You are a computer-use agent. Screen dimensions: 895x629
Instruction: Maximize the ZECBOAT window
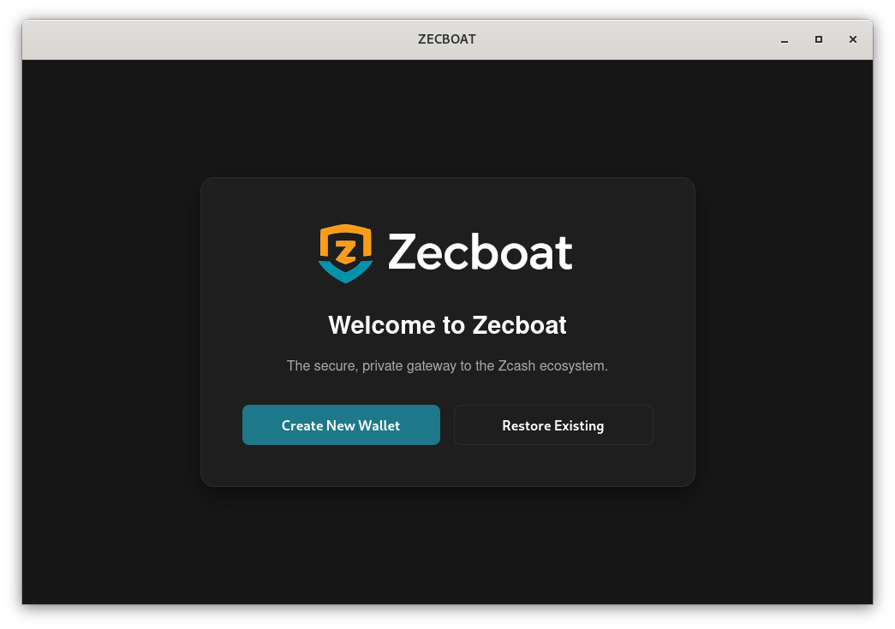819,39
